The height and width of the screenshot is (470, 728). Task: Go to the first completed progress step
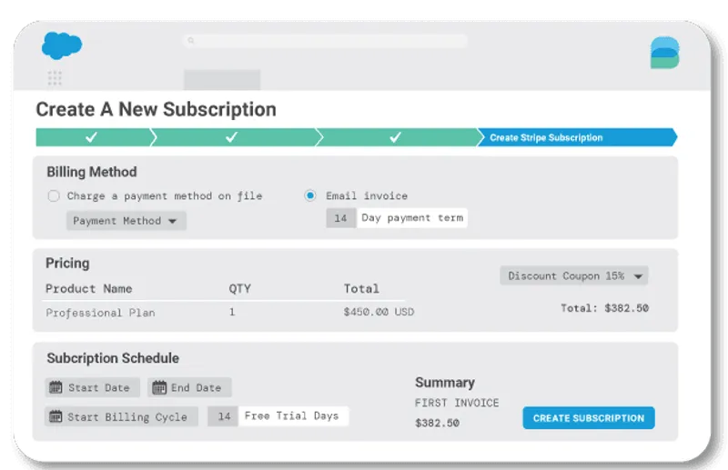pos(95,137)
